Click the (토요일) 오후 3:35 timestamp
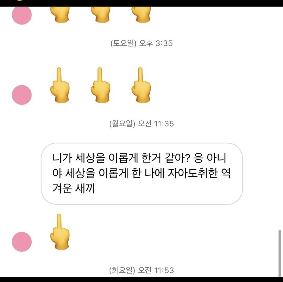 [141, 43]
